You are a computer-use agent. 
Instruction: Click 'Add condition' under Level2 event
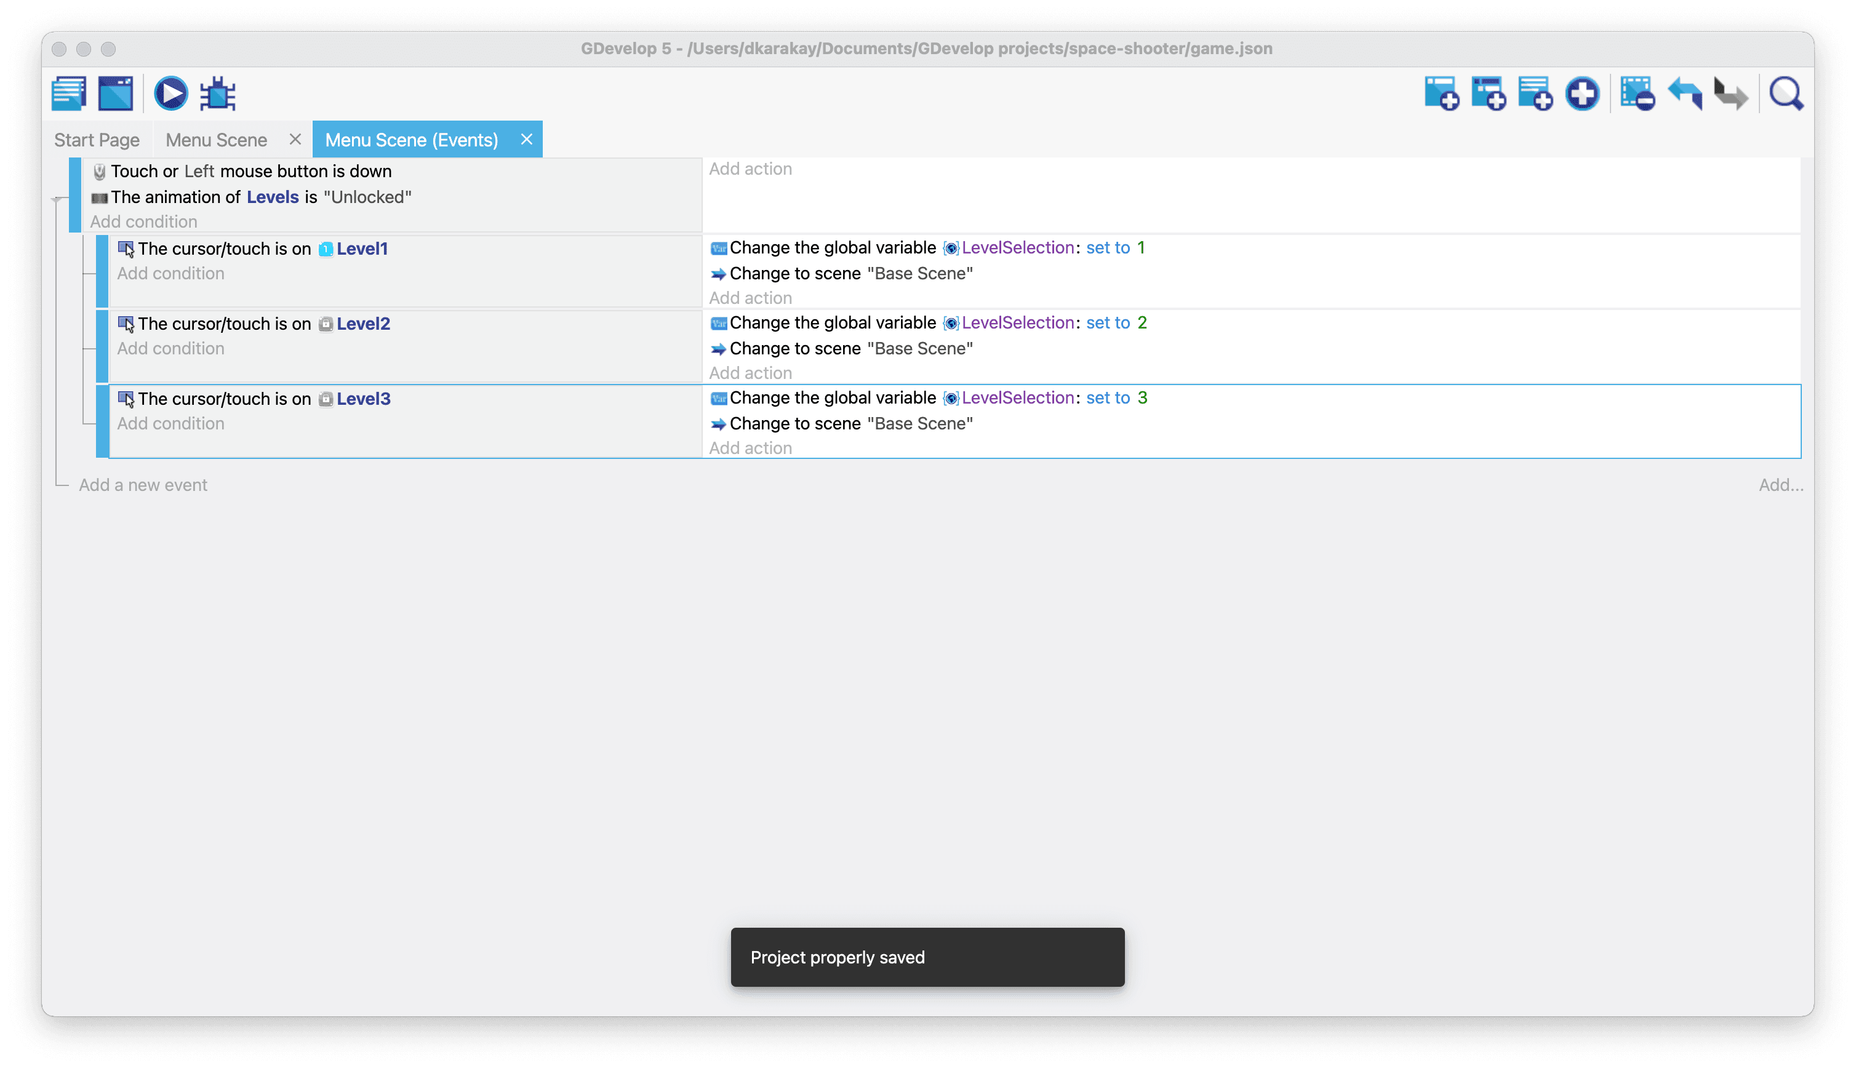coord(171,348)
